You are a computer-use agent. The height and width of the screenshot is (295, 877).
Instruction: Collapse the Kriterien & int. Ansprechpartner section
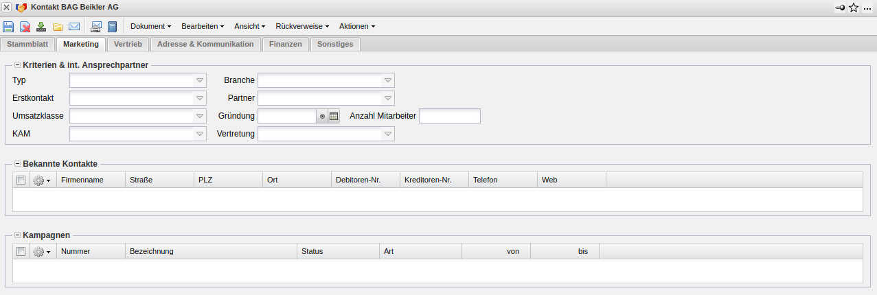point(17,65)
